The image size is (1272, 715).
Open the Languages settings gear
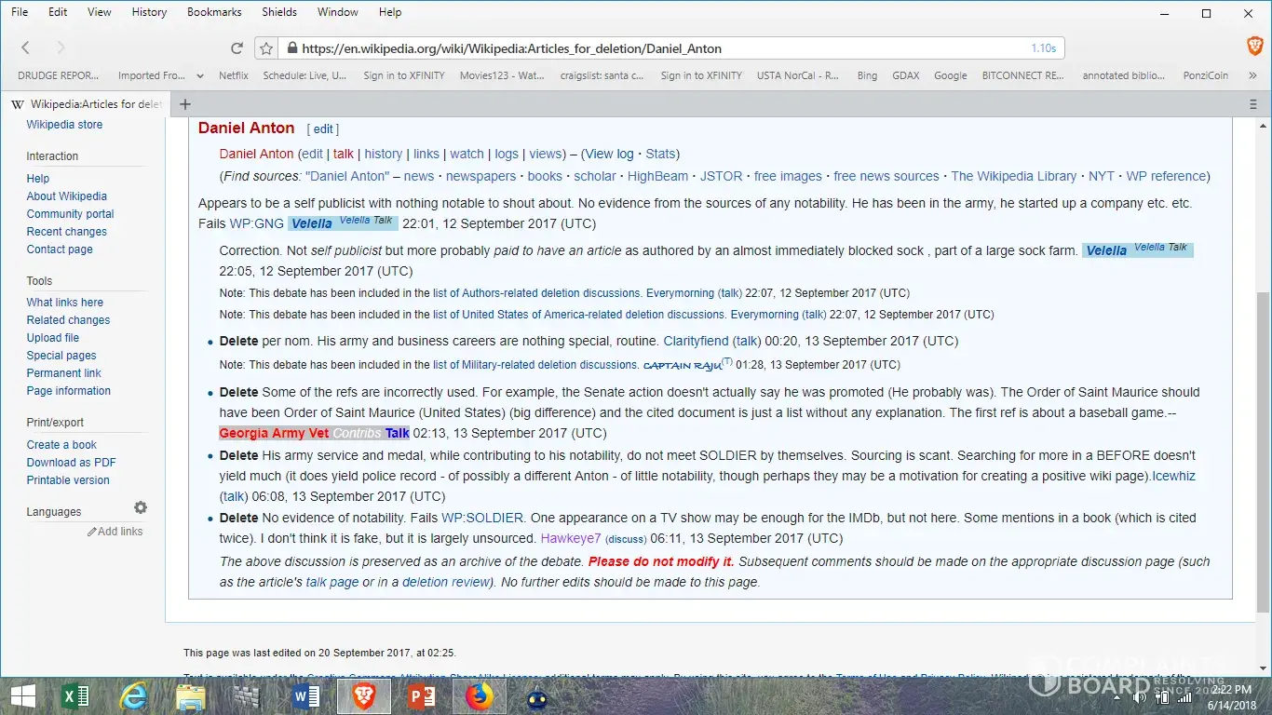click(x=141, y=507)
